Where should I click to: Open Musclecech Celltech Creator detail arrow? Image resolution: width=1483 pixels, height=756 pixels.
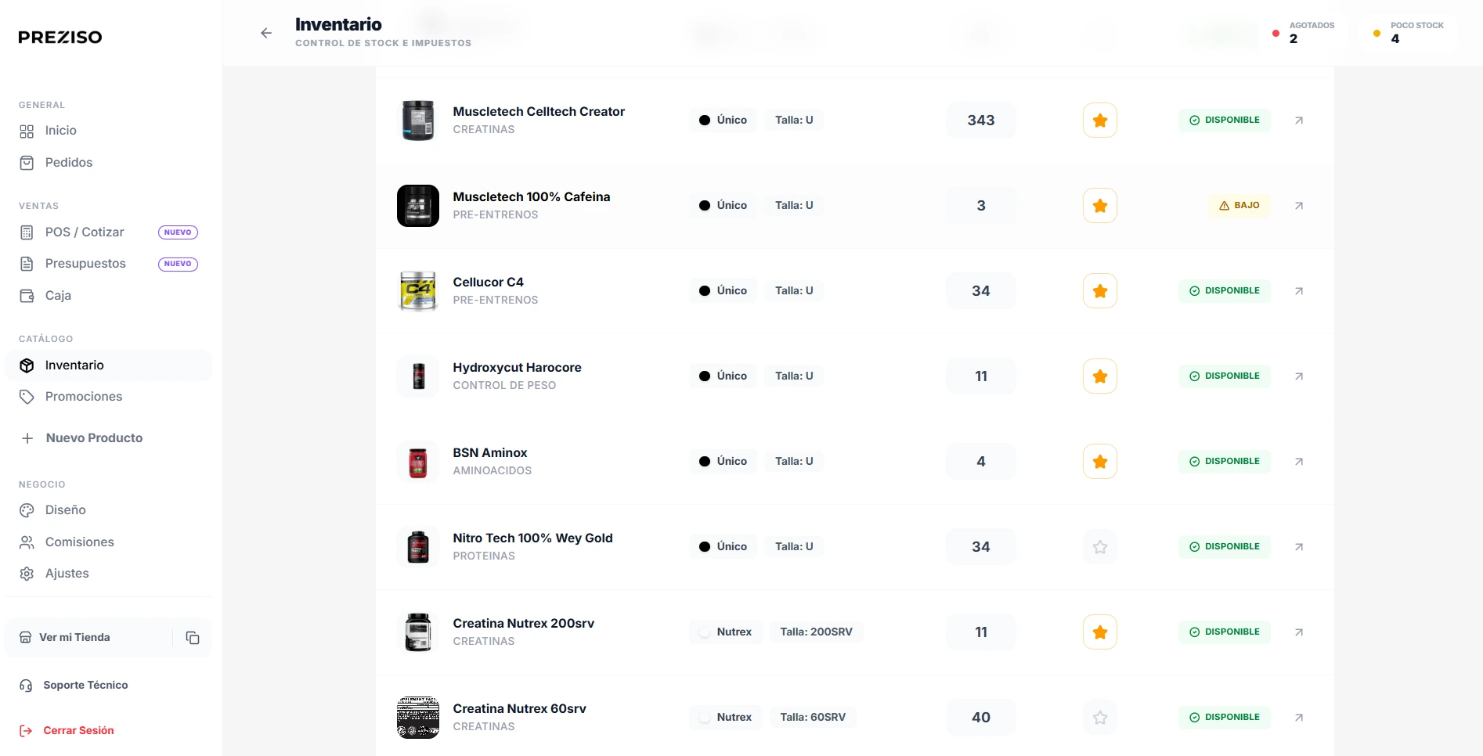tap(1299, 121)
